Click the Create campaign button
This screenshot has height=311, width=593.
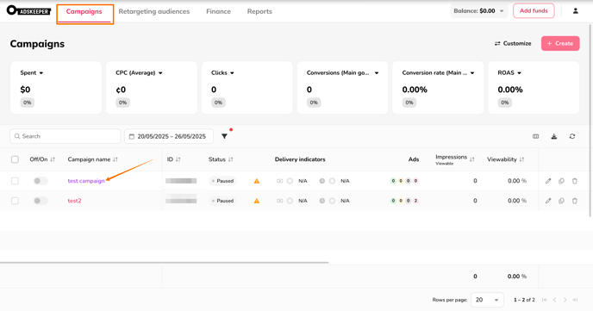pyautogui.click(x=560, y=43)
